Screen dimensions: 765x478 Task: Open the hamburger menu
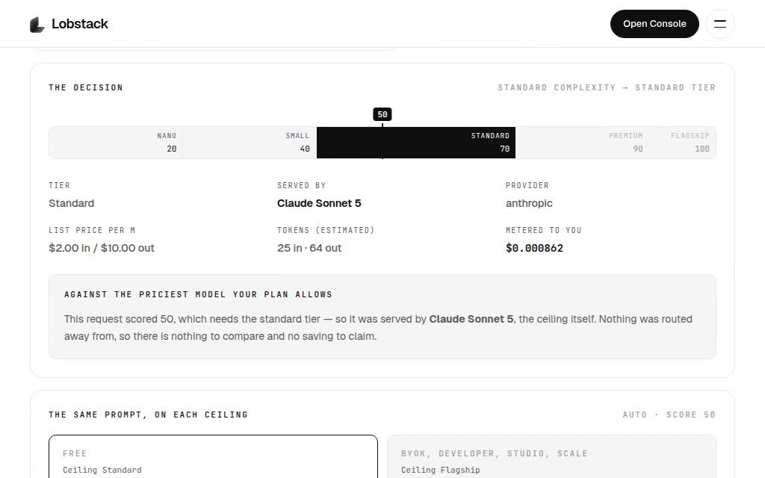(x=720, y=24)
